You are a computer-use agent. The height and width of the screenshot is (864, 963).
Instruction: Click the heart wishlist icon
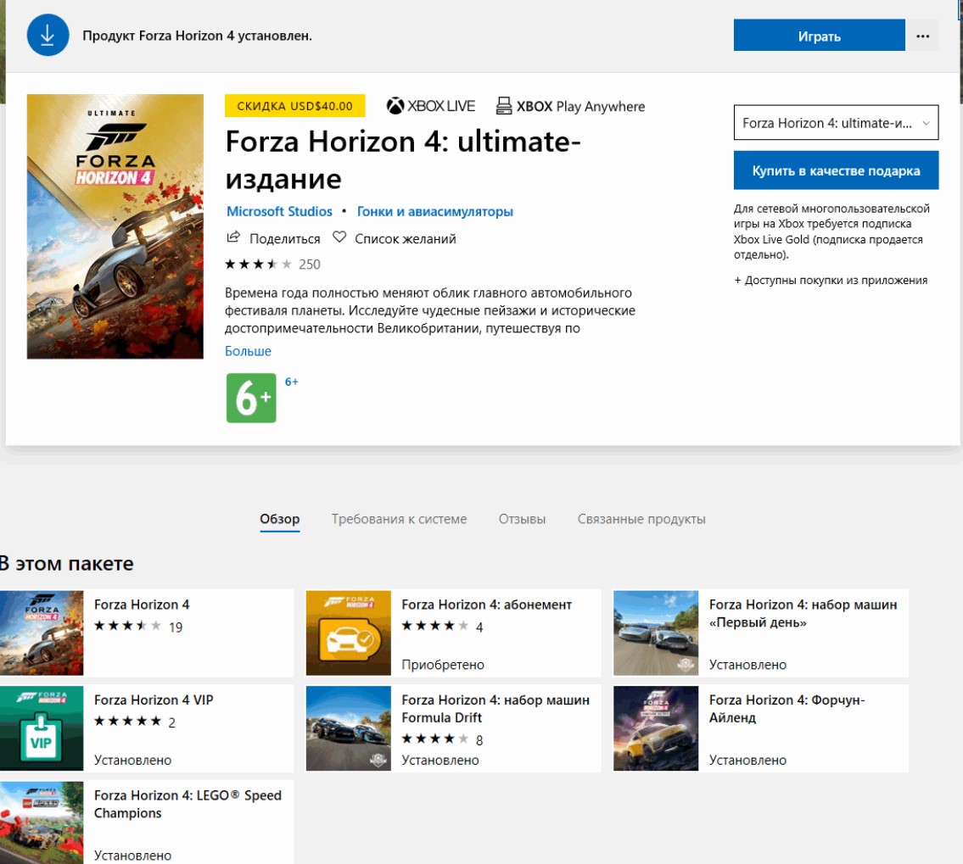(x=339, y=238)
